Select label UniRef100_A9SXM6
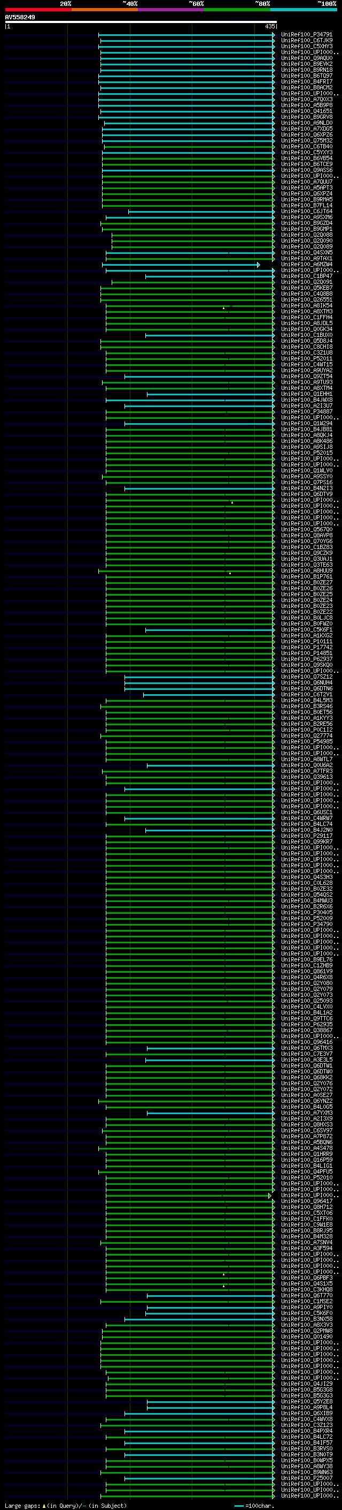Screen dimensions: 342x1510 [306, 217]
